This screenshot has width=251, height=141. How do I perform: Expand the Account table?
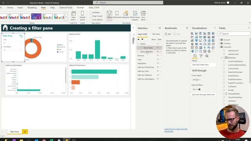point(220,40)
